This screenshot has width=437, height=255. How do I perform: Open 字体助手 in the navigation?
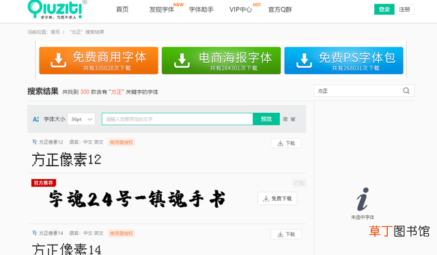201,10
